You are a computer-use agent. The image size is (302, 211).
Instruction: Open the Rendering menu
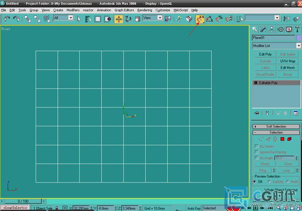pos(144,10)
